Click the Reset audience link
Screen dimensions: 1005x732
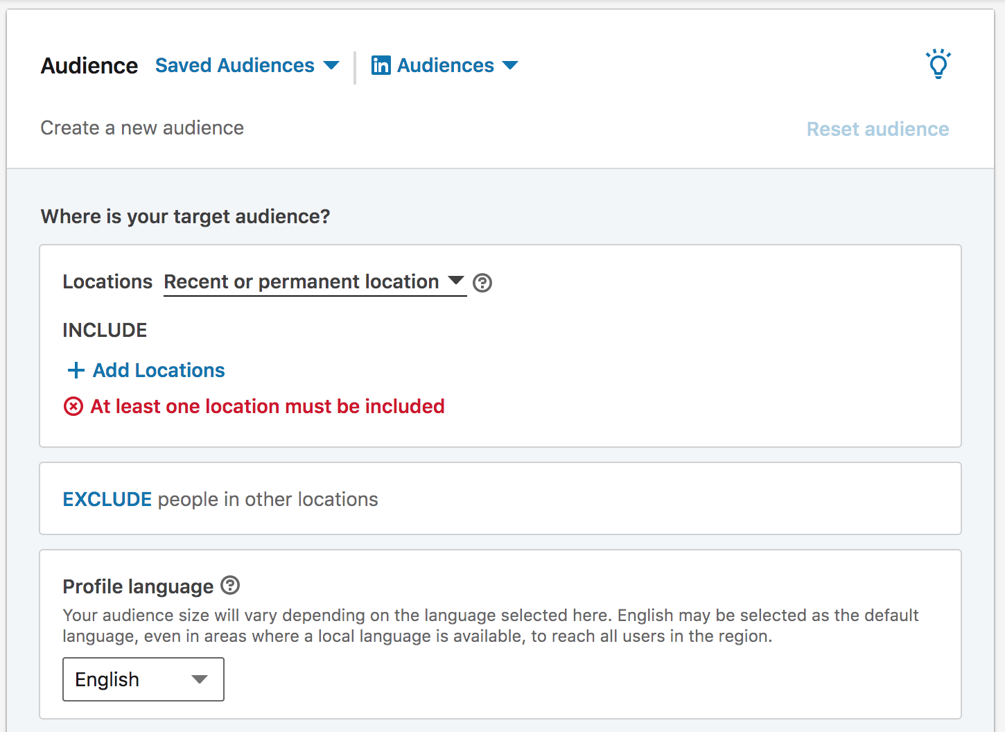coord(877,129)
